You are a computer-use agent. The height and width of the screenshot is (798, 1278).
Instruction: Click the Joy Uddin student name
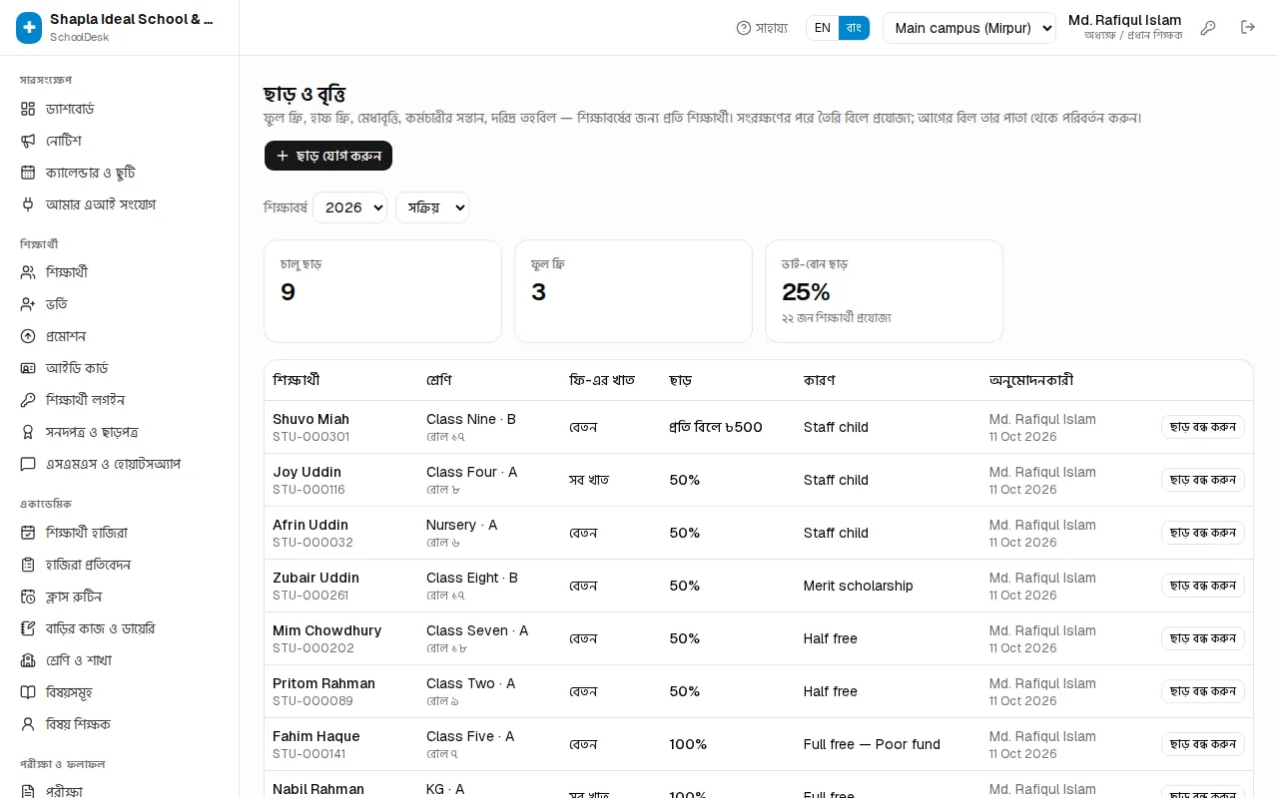(x=307, y=472)
